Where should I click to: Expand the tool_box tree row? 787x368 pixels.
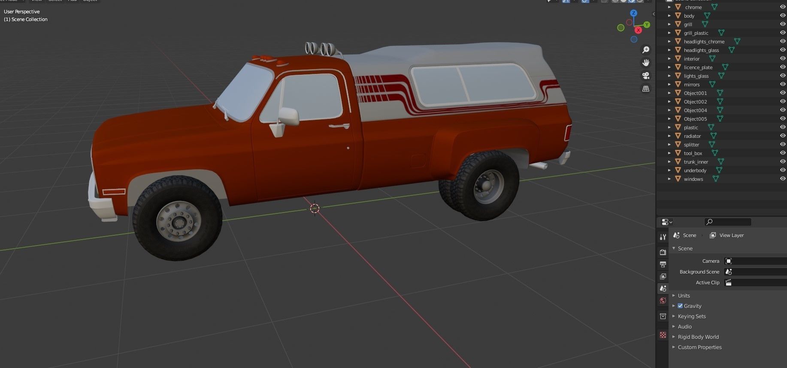point(669,153)
